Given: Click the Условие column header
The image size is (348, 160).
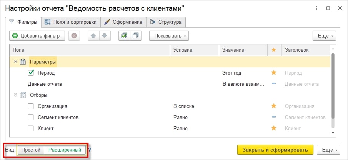Looking at the screenshot, I should 195,50.
